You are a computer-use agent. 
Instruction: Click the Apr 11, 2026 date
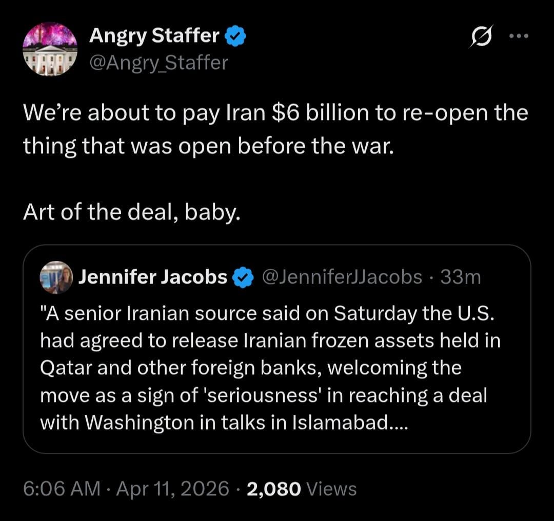click(172, 489)
